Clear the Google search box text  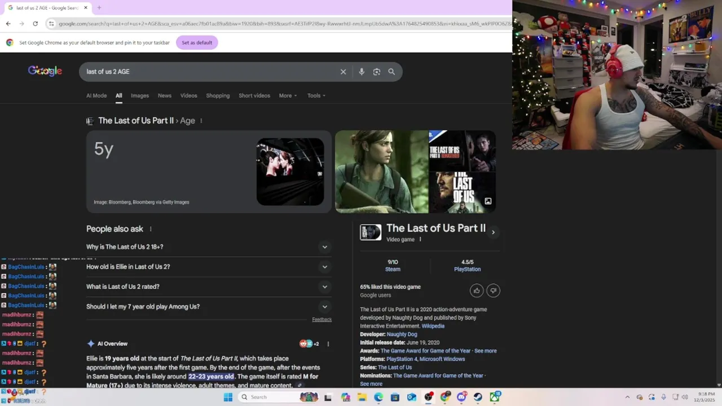coord(343,72)
